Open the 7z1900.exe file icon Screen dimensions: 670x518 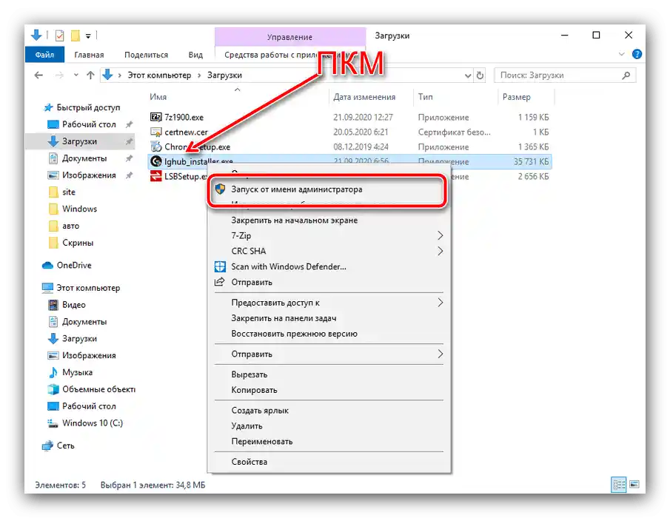coord(156,117)
